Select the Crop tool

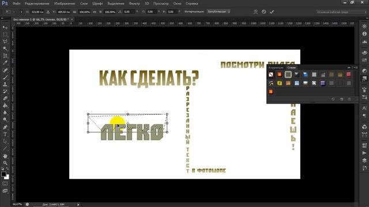pos(5,56)
